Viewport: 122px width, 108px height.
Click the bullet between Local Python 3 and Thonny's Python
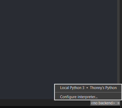[87, 88]
